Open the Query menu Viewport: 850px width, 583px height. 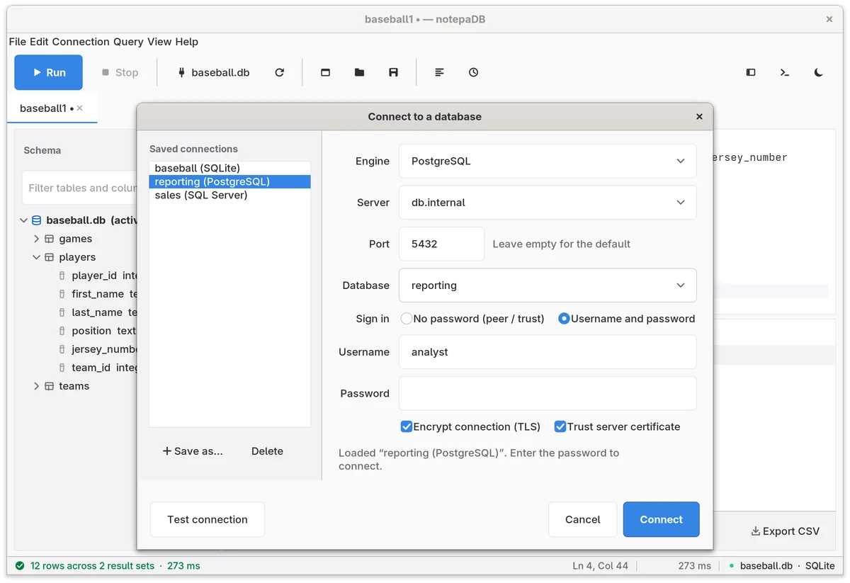coord(128,42)
